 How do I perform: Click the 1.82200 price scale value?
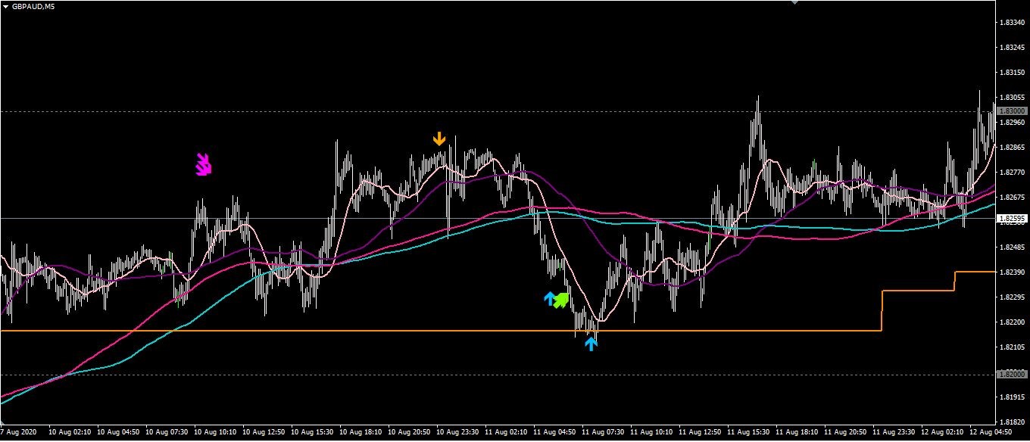1013,322
